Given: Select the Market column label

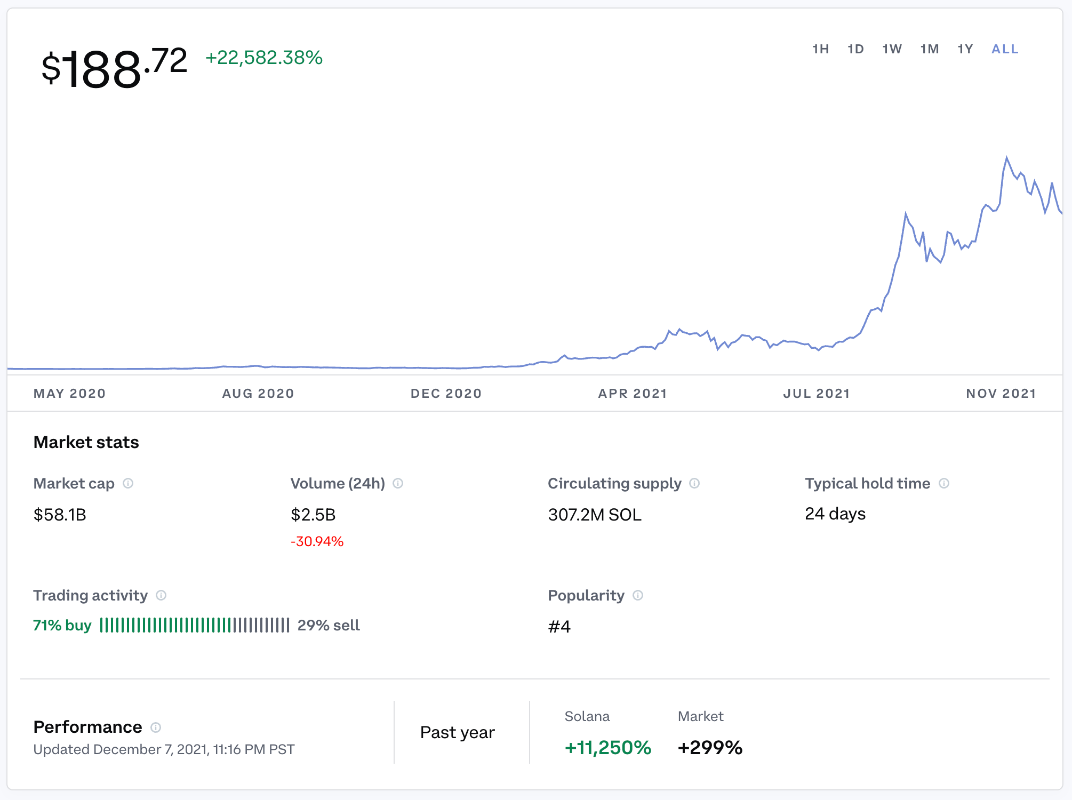Looking at the screenshot, I should (x=700, y=716).
